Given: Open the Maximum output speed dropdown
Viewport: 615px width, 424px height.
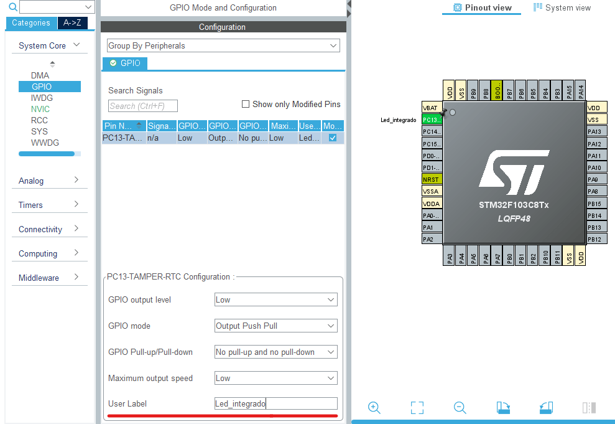Looking at the screenshot, I should [x=275, y=378].
